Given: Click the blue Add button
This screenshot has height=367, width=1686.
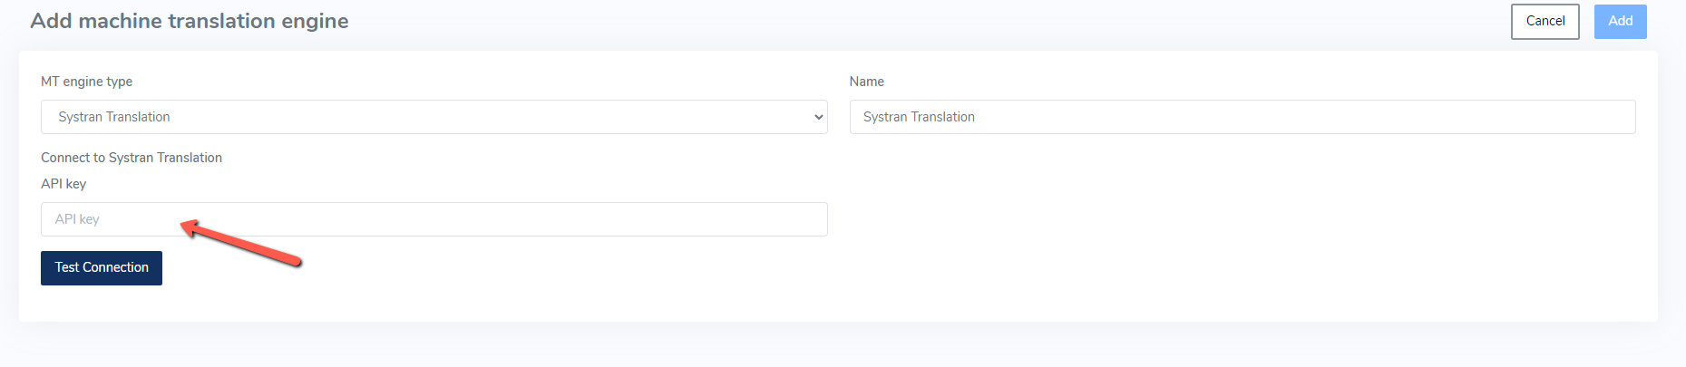Looking at the screenshot, I should (x=1621, y=21).
